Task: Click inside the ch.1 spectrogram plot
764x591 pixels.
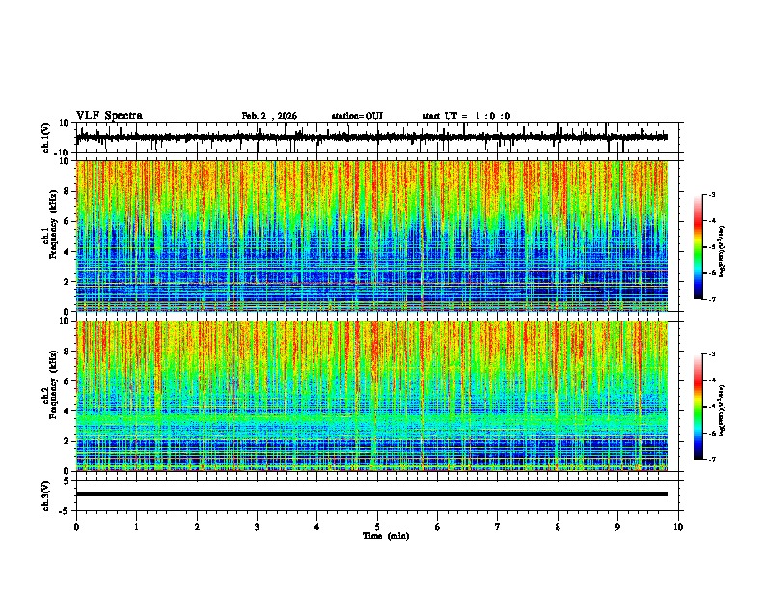Action: (x=372, y=236)
